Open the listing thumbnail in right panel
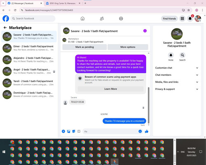The image size is (206, 165). click(177, 34)
